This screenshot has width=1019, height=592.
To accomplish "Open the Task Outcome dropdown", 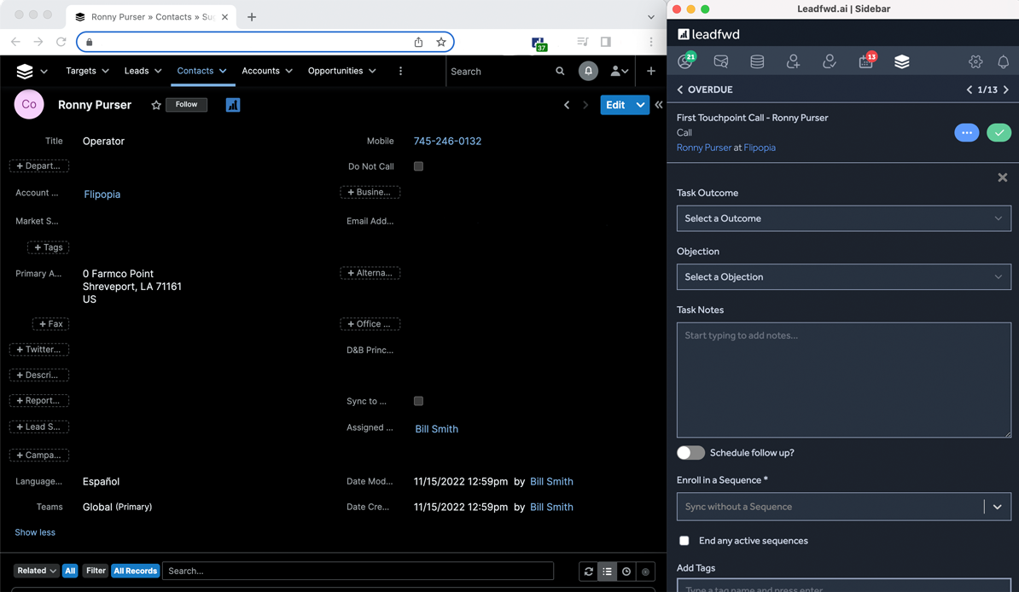I will point(843,218).
